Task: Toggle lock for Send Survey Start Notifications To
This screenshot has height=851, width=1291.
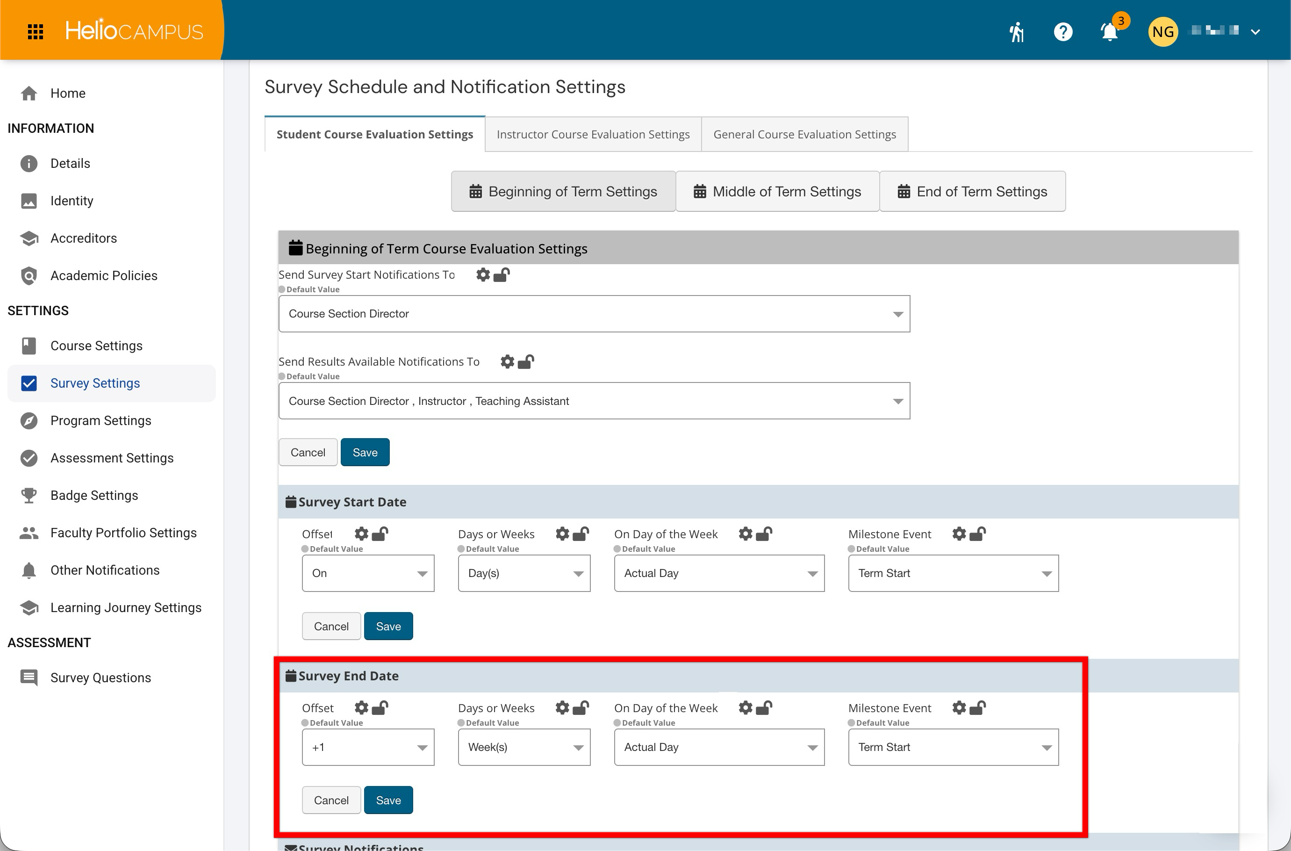Action: coord(501,274)
